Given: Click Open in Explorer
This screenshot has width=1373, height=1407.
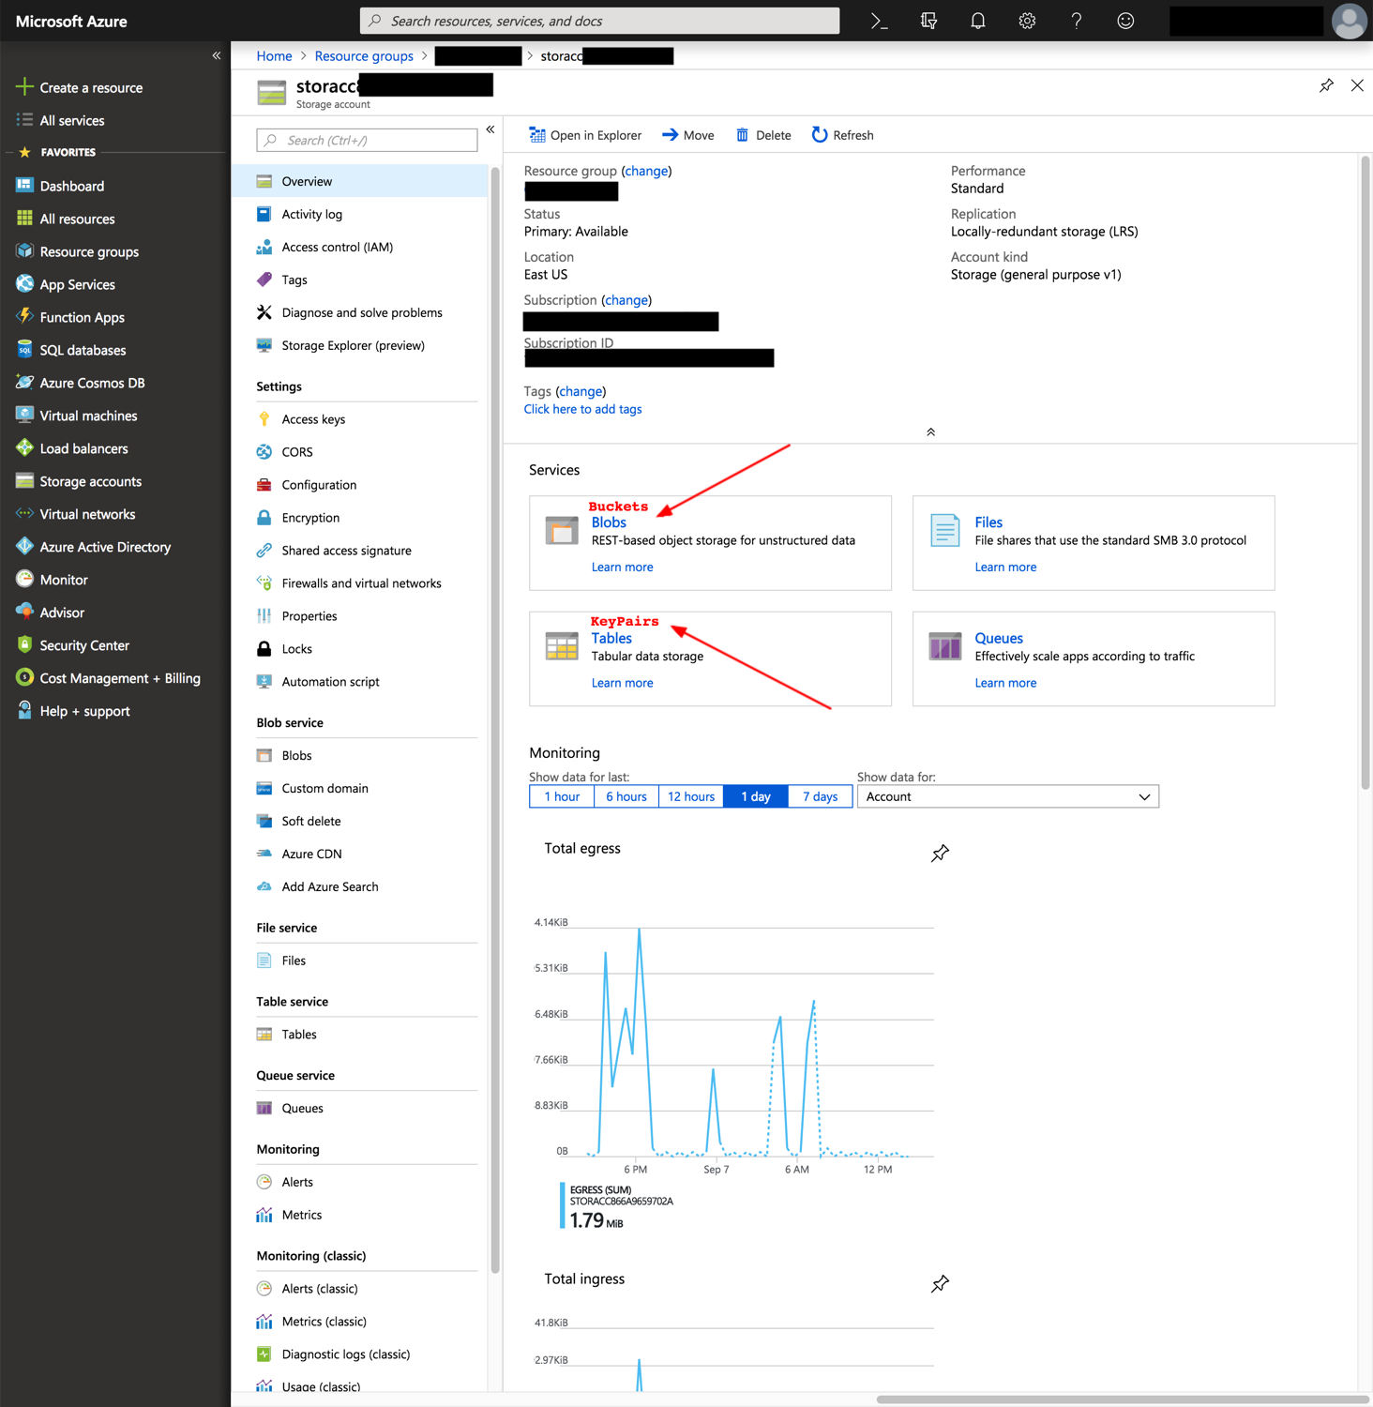Looking at the screenshot, I should (585, 135).
